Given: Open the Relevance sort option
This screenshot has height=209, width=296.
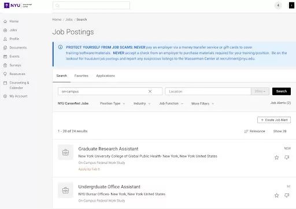Looking at the screenshot, I should tap(254, 131).
